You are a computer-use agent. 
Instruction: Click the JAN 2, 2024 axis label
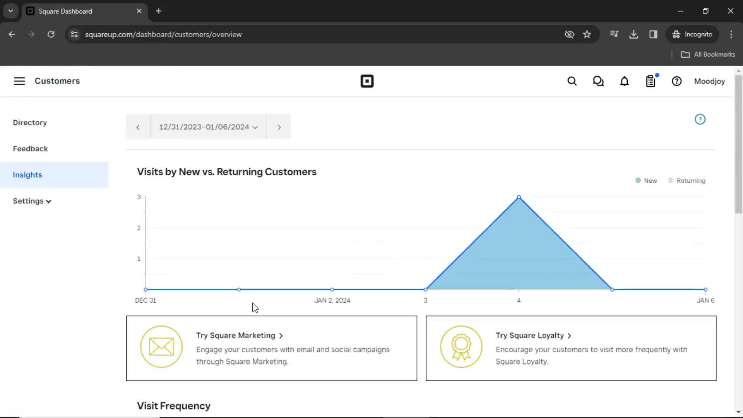coord(332,300)
